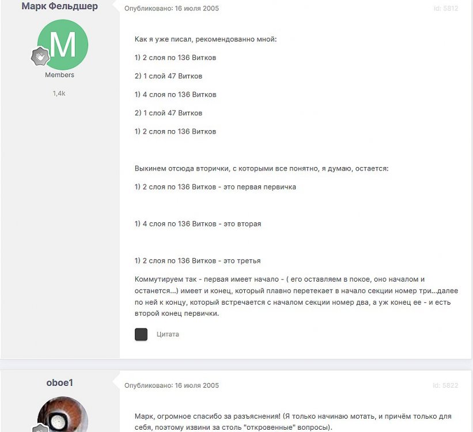
Task: Open Марк Фельдшер's profile name link
Action: point(60,6)
